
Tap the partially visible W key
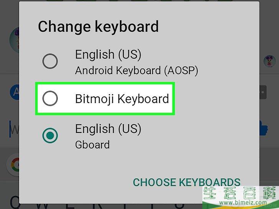click(42, 206)
